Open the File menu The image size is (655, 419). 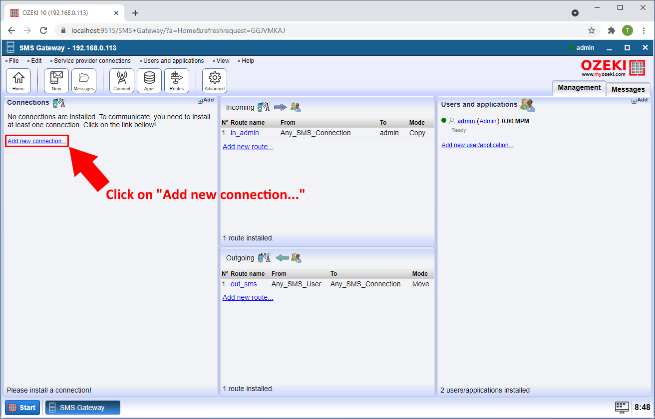pyautogui.click(x=13, y=61)
